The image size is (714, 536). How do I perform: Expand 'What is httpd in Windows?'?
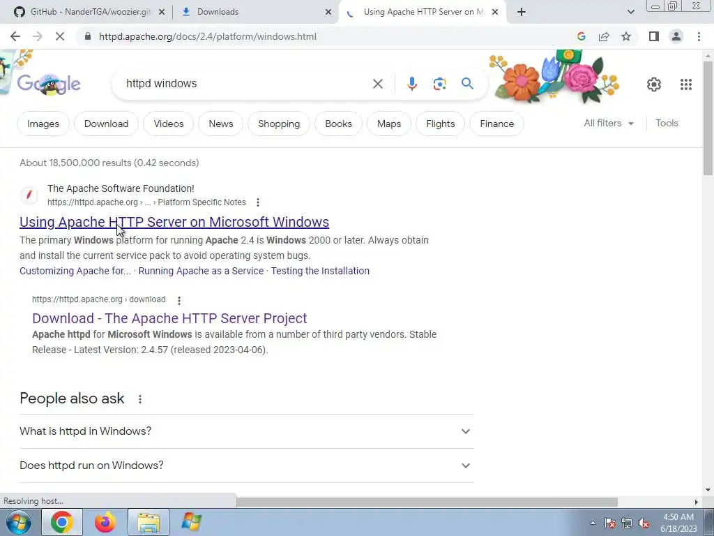pos(246,431)
